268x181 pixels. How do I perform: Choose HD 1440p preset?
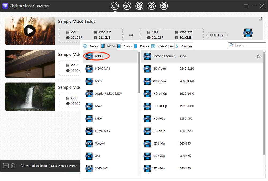pos(202,93)
